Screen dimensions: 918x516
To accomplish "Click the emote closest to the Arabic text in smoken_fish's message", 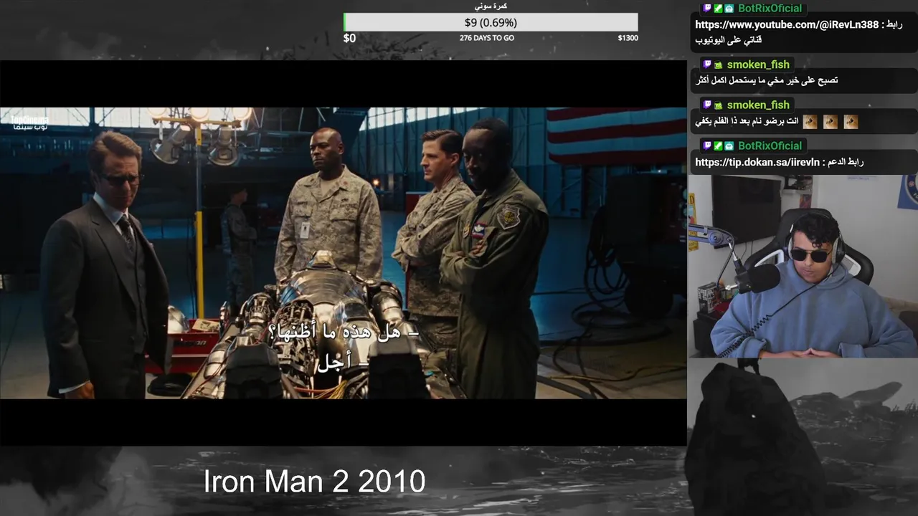I will [x=810, y=122].
